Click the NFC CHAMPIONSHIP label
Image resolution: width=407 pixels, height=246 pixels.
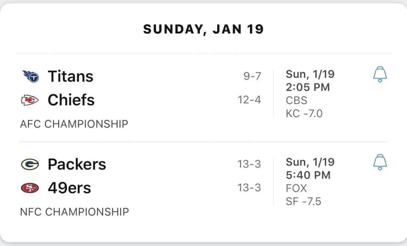click(x=75, y=212)
